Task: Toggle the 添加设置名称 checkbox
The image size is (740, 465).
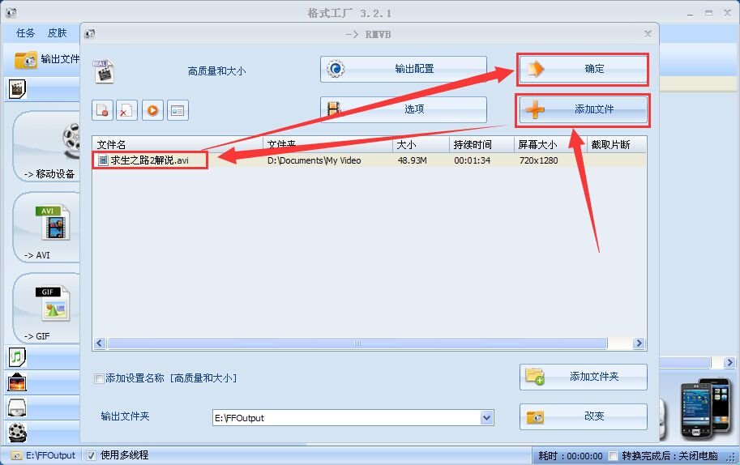Action: (x=99, y=378)
